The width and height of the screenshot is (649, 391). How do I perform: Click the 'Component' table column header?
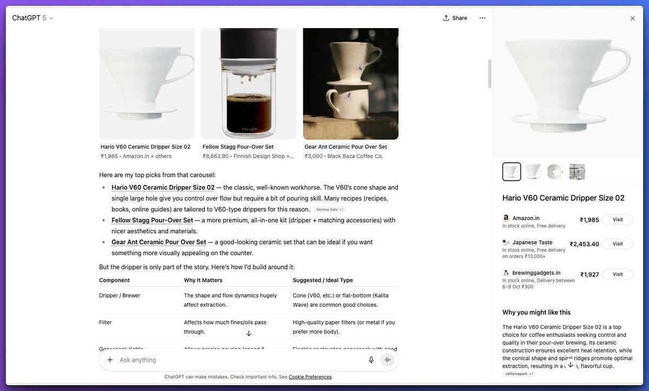click(x=114, y=280)
